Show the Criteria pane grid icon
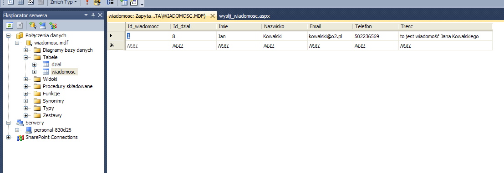504x173 pixels. click(20, 2)
